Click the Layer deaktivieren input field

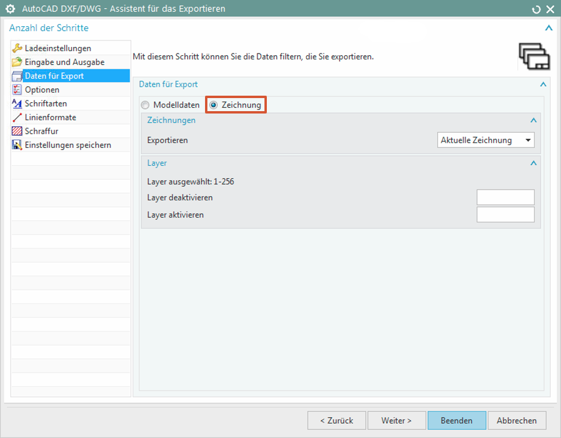505,197
